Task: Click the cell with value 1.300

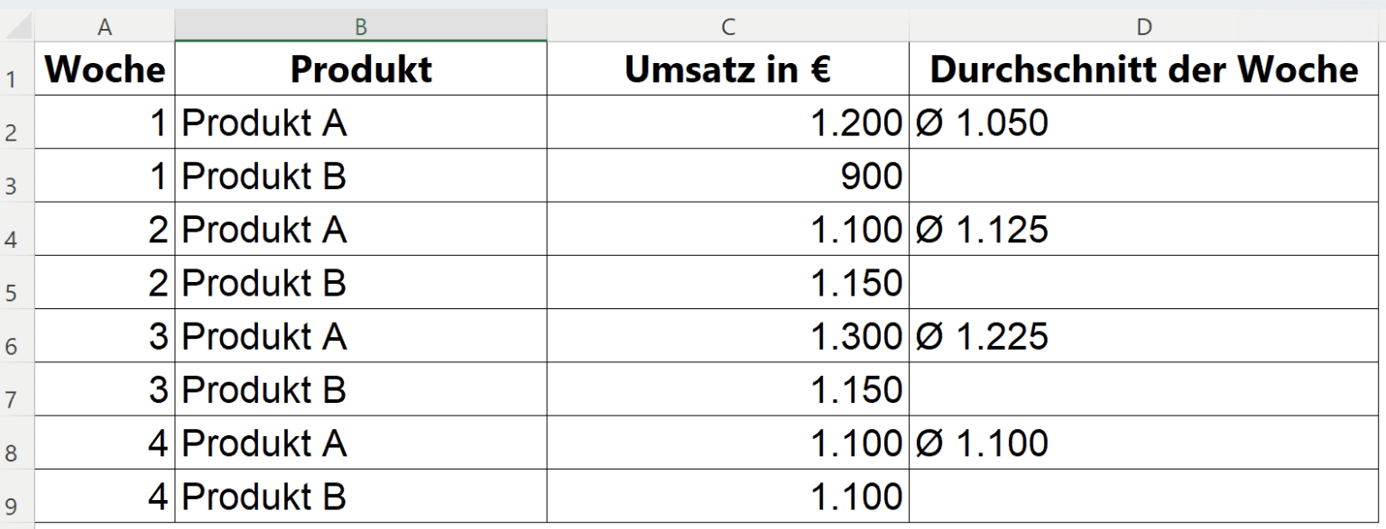Action: pos(727,335)
